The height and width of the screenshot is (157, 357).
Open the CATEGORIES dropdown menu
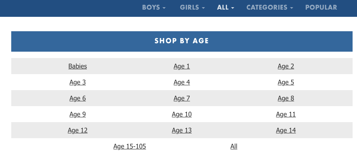[270, 8]
